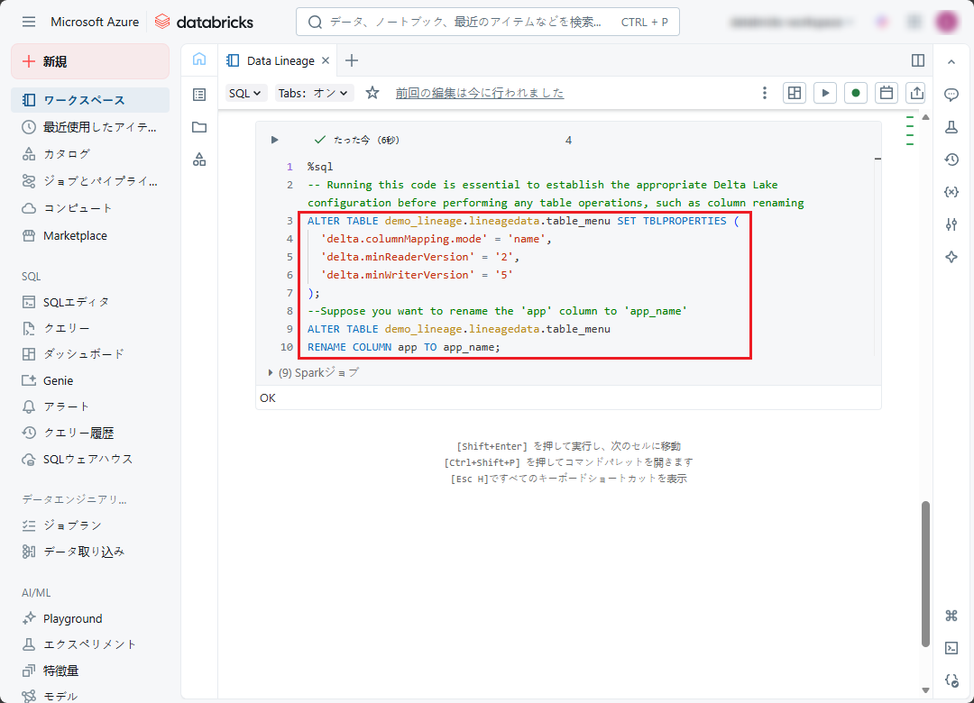The image size is (974, 703).
Task: Select the Data Lineage notebook tab
Action: click(x=280, y=60)
